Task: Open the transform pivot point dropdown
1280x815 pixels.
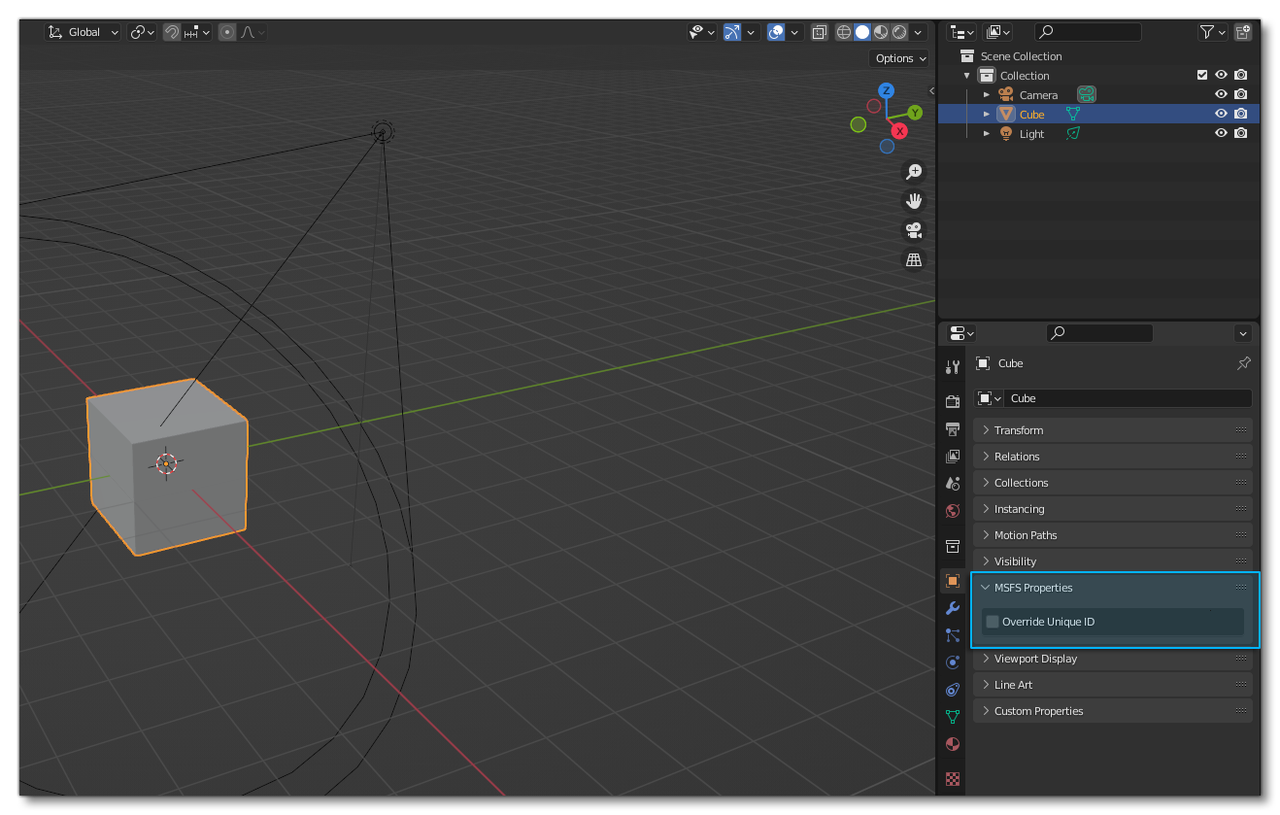Action: pyautogui.click(x=142, y=32)
